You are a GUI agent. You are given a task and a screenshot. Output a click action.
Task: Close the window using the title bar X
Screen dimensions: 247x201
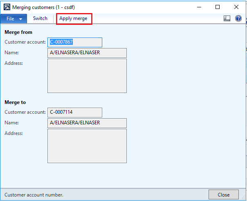pyautogui.click(x=237, y=7)
